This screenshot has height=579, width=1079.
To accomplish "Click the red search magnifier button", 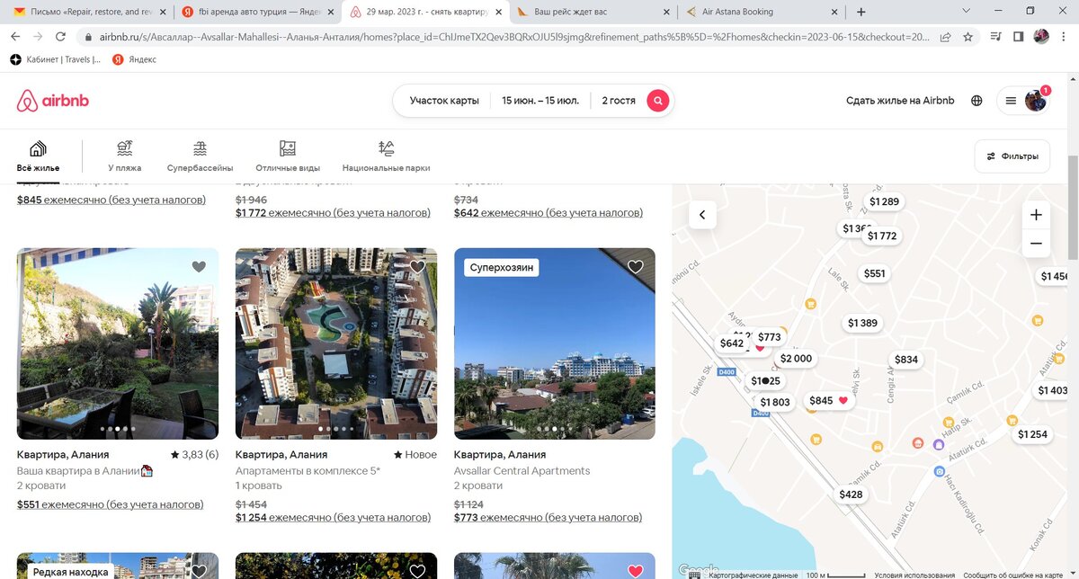I will (658, 101).
